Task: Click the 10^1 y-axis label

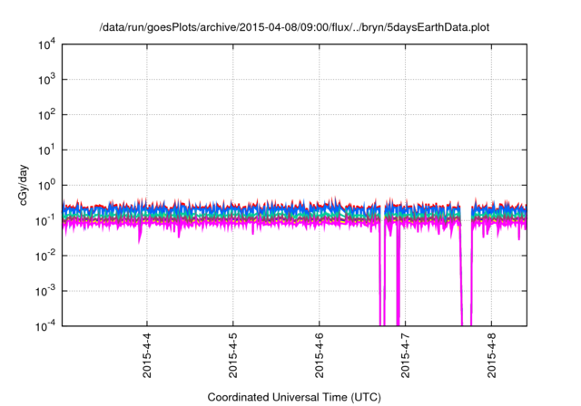Action: click(47, 150)
